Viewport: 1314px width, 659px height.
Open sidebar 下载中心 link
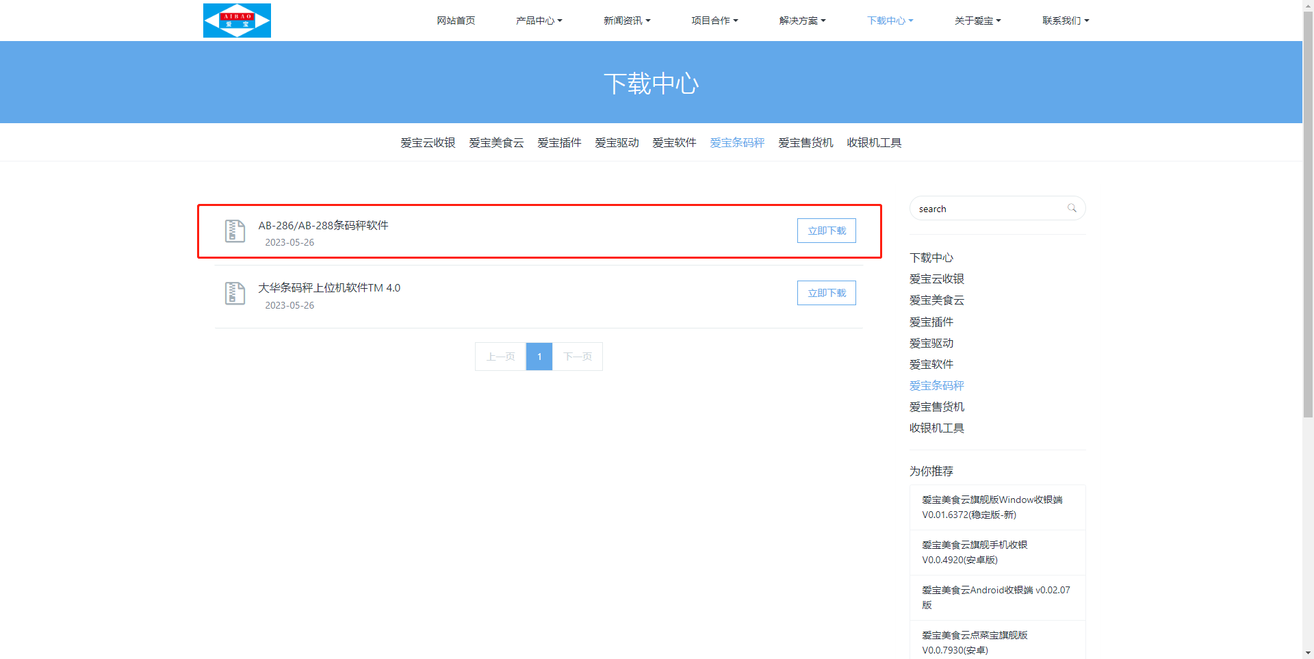coord(931,257)
